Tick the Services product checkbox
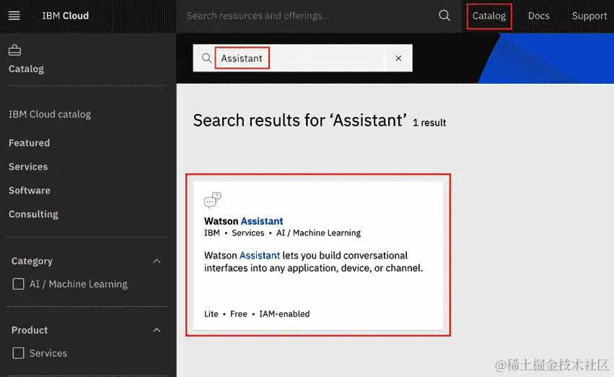Image resolution: width=614 pixels, height=377 pixels. coord(19,353)
